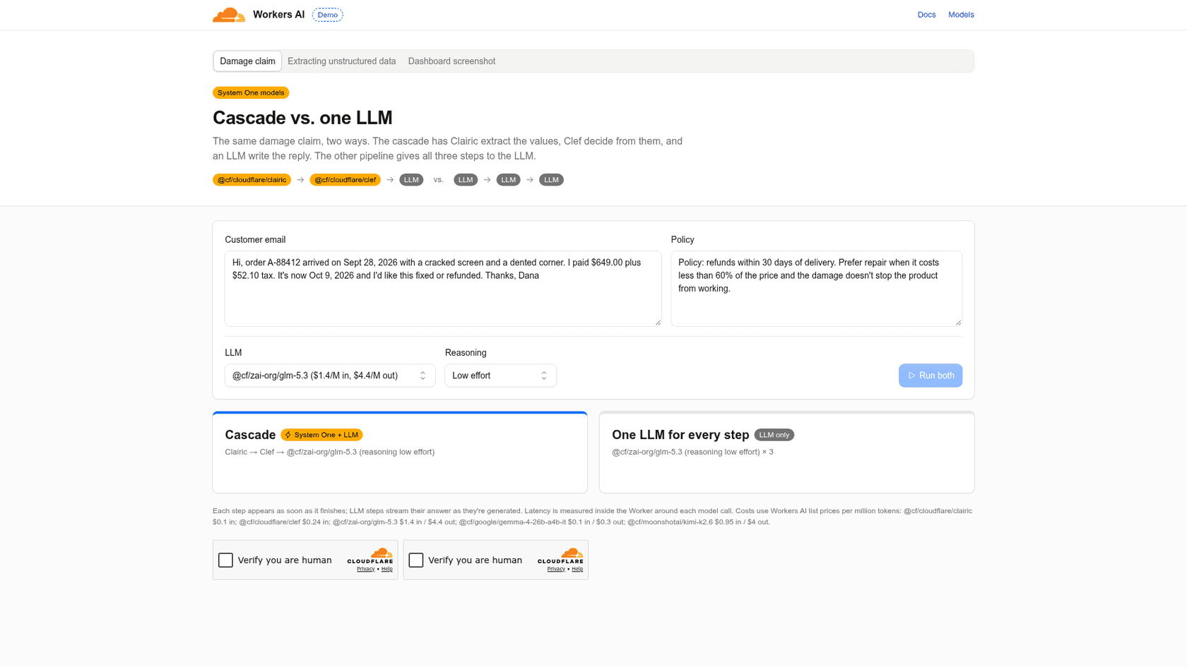Check the second Verify you are human box
The height and width of the screenshot is (667, 1187).
tap(416, 560)
